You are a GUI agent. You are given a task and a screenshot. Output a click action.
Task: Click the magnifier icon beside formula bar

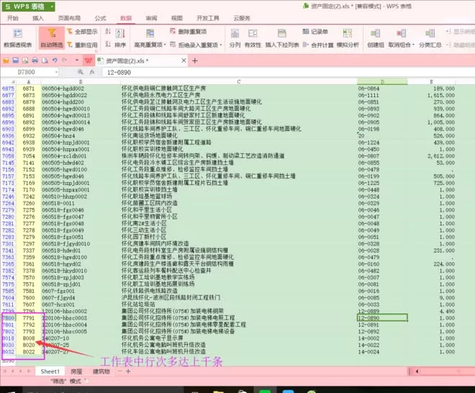click(81, 72)
